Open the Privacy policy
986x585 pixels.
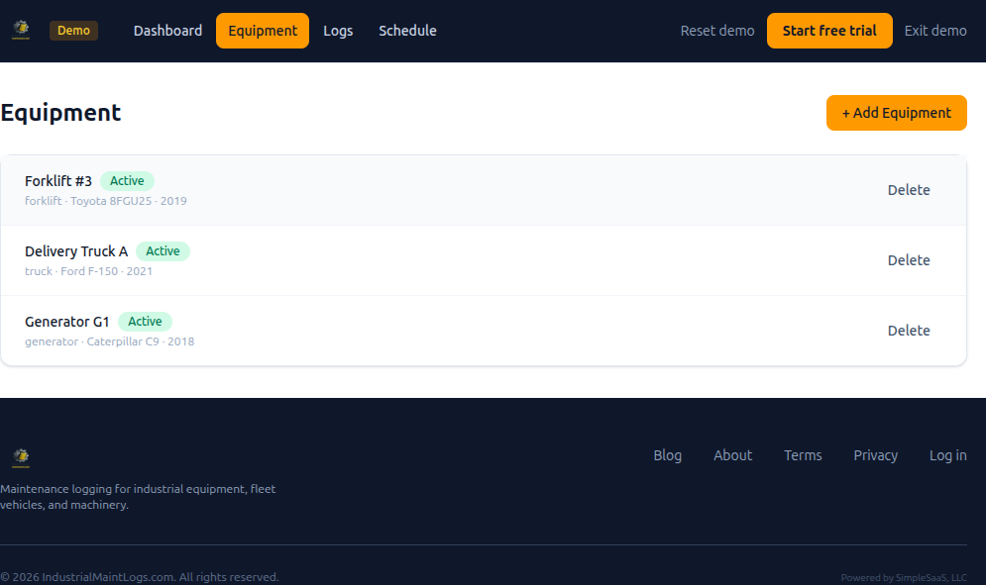click(875, 455)
